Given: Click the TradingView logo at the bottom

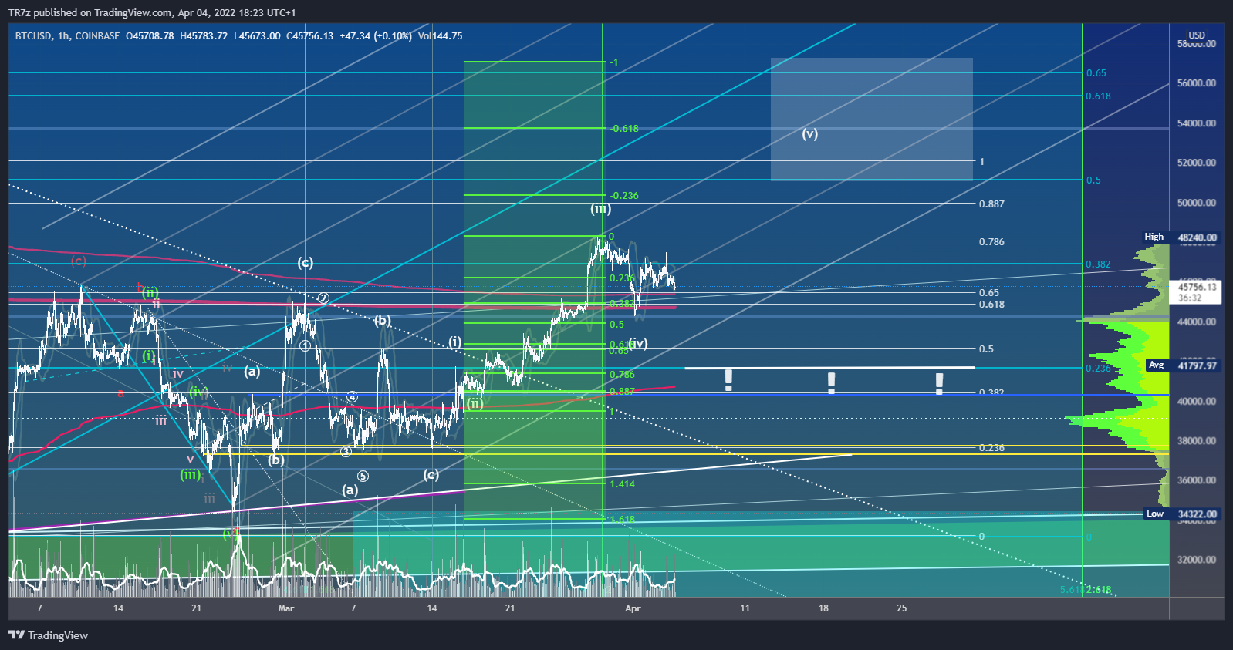Looking at the screenshot, I should pos(48,635).
